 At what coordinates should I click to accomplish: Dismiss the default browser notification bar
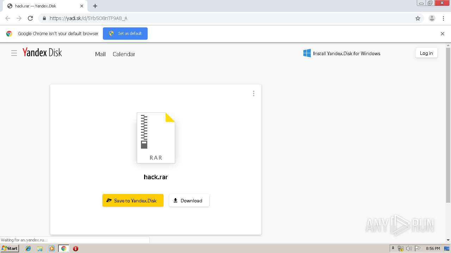coord(443,34)
